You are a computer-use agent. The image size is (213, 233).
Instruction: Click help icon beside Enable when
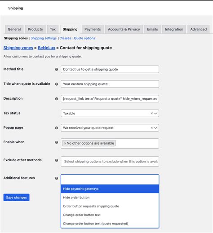(57, 142)
